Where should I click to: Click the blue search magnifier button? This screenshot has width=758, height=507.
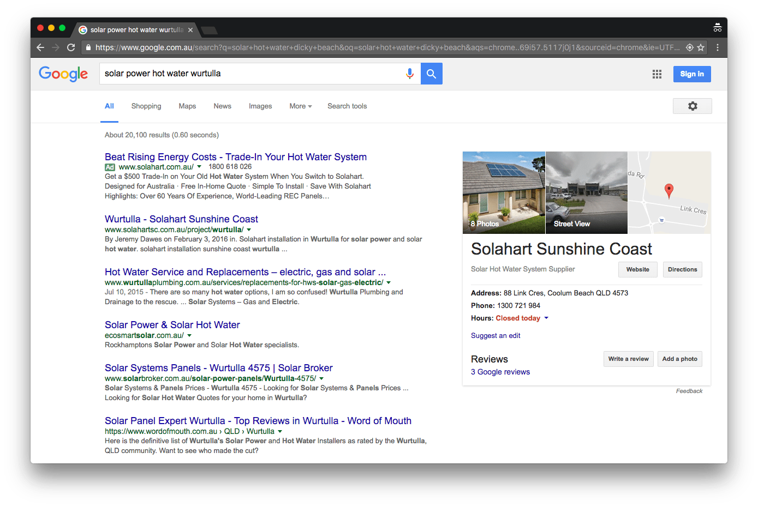[431, 73]
